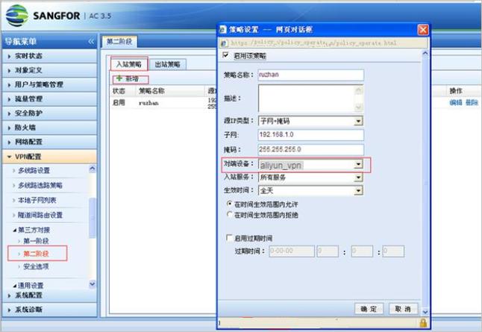Click navigation submenu scroll down arrow

pos(93,284)
